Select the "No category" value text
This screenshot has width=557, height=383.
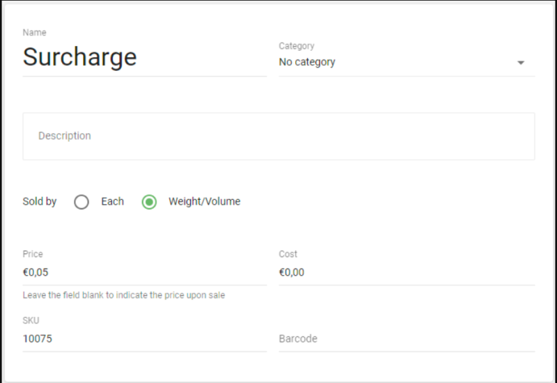(x=307, y=62)
